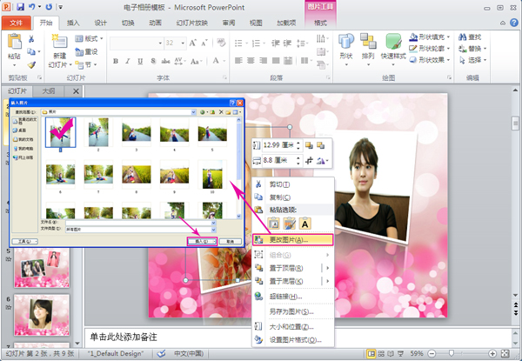This screenshot has width=522, height=361.
Task: Select the first photo thumbnail in the dialog
Action: 61,133
